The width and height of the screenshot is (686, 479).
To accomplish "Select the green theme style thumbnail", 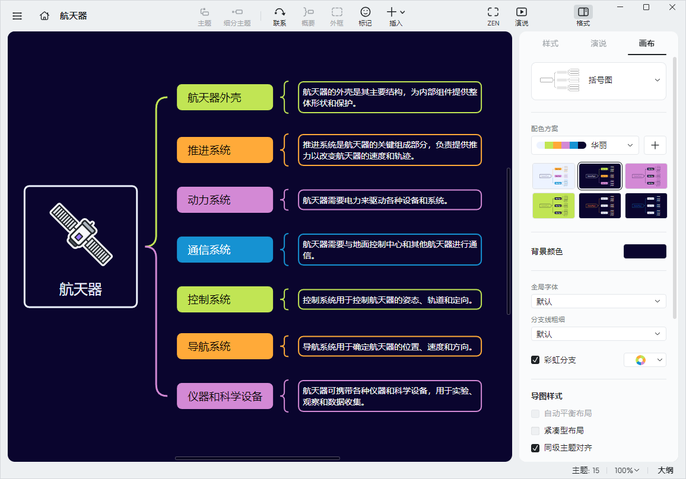I will [x=554, y=206].
